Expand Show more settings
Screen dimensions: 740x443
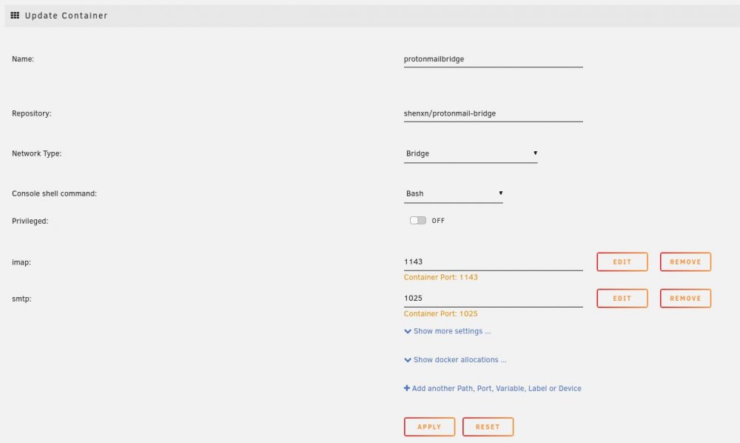click(448, 331)
